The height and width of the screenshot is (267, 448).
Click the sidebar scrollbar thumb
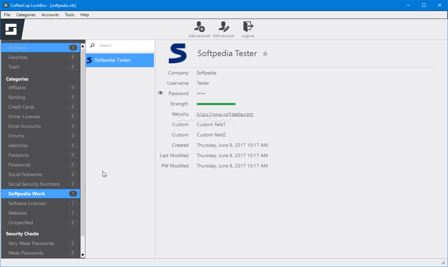point(83,142)
